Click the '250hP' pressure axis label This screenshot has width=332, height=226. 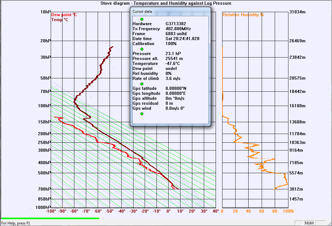pos(45,142)
